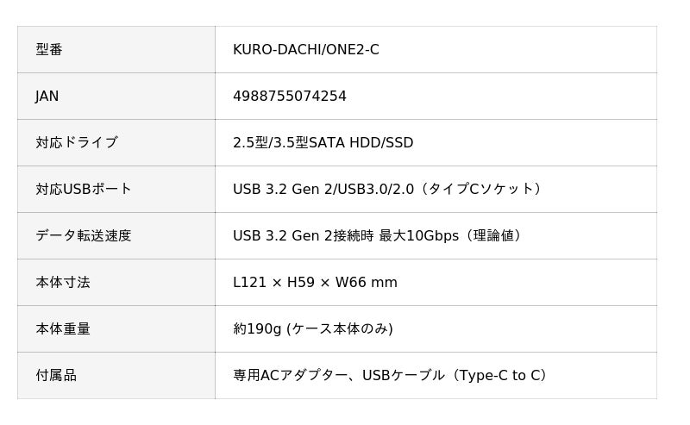Select the JAN code 4988755074254

pos(289,97)
